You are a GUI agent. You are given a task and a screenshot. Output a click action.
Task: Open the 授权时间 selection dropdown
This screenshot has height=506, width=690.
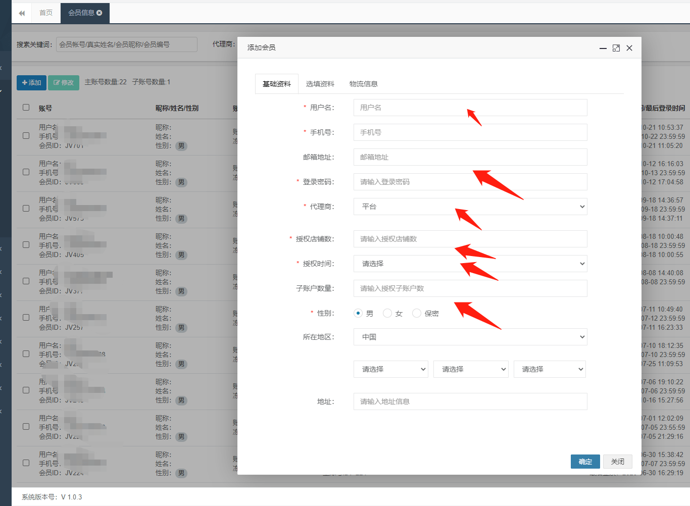pos(470,264)
